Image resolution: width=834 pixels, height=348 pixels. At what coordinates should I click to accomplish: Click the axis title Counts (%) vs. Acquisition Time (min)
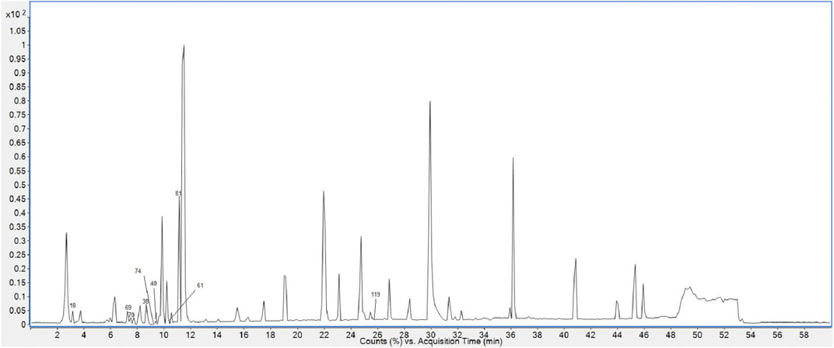point(430,343)
